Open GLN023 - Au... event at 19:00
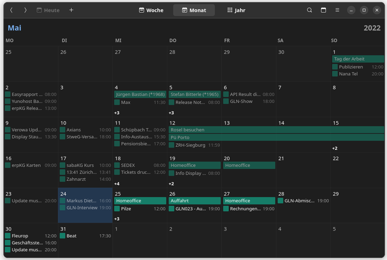This screenshot has width=387, height=260. [x=195, y=209]
